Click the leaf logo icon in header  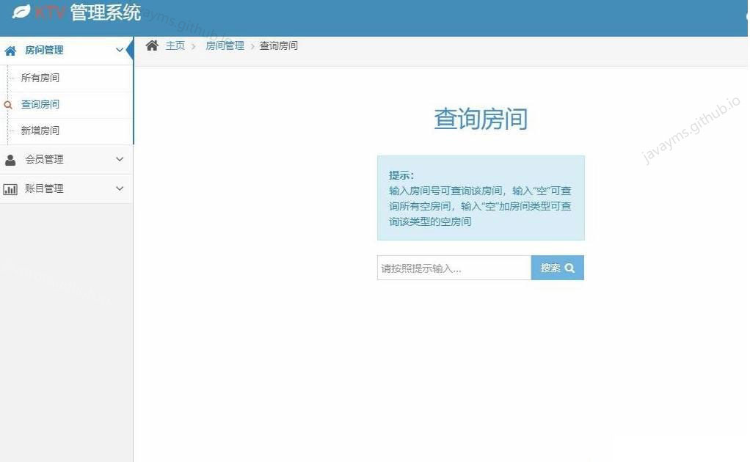click(21, 12)
